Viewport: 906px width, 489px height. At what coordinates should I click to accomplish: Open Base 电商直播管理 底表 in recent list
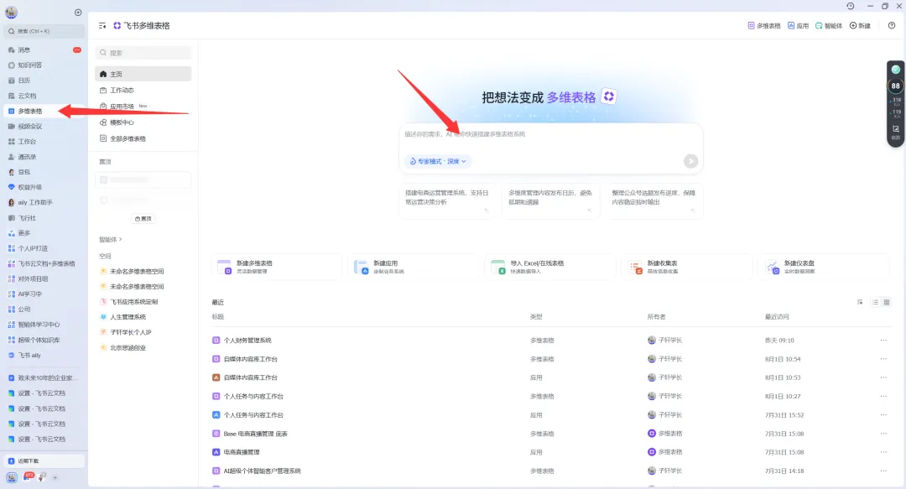pos(255,434)
